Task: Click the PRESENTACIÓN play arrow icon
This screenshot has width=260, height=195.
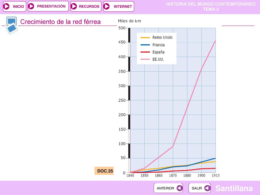Action: tap(31, 6)
